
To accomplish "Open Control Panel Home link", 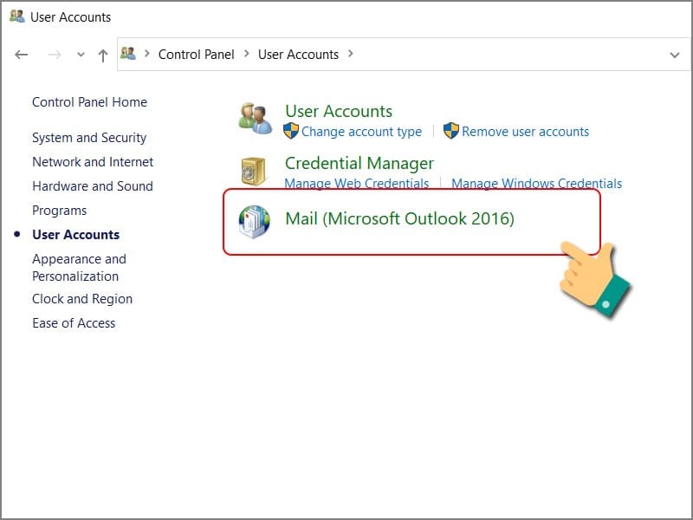I will tap(90, 102).
